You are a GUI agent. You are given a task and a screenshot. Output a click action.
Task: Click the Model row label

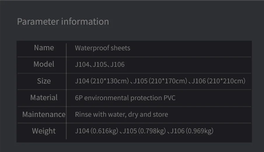point(44,64)
